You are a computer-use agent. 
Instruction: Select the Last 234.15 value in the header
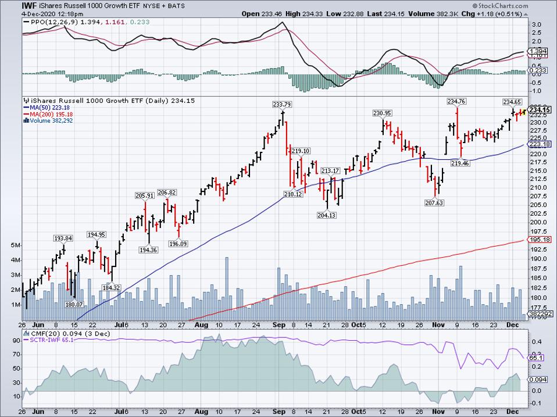pyautogui.click(x=385, y=14)
